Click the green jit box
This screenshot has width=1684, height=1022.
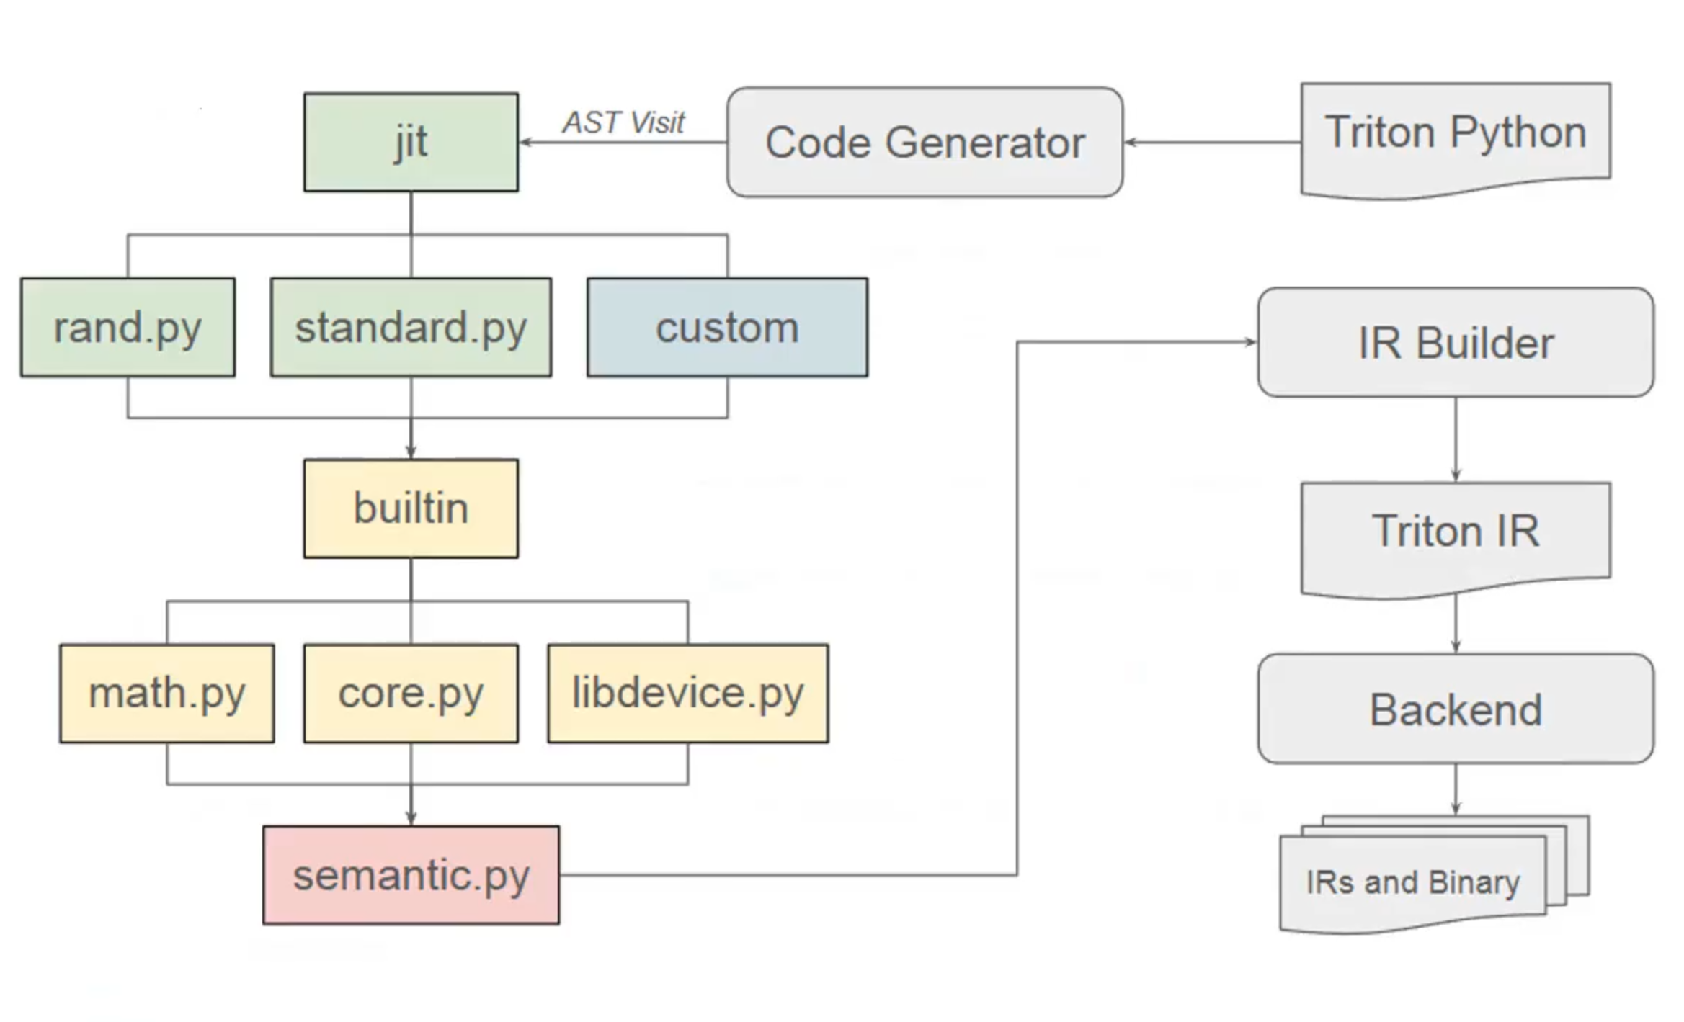click(411, 142)
